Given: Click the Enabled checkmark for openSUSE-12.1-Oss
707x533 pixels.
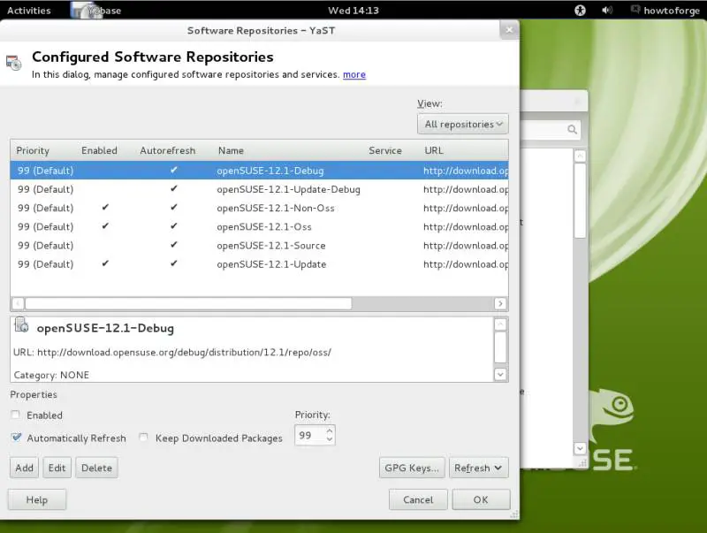Looking at the screenshot, I should tap(105, 226).
